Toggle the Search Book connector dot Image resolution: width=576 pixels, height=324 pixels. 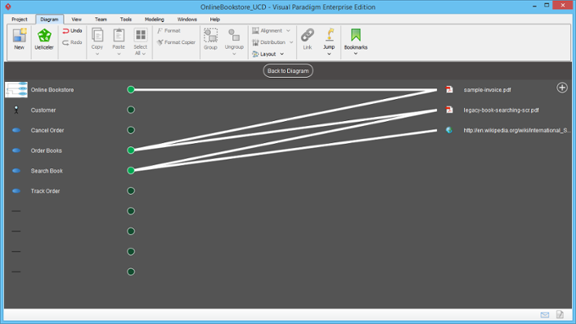131,170
